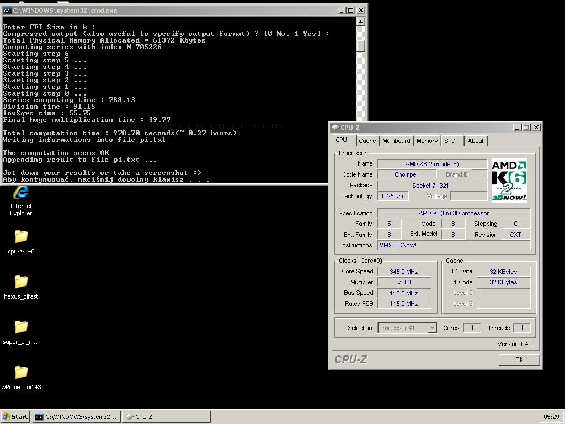The width and height of the screenshot is (565, 424).
Task: Activate the cmd.exe taskbar button
Action: (76, 416)
